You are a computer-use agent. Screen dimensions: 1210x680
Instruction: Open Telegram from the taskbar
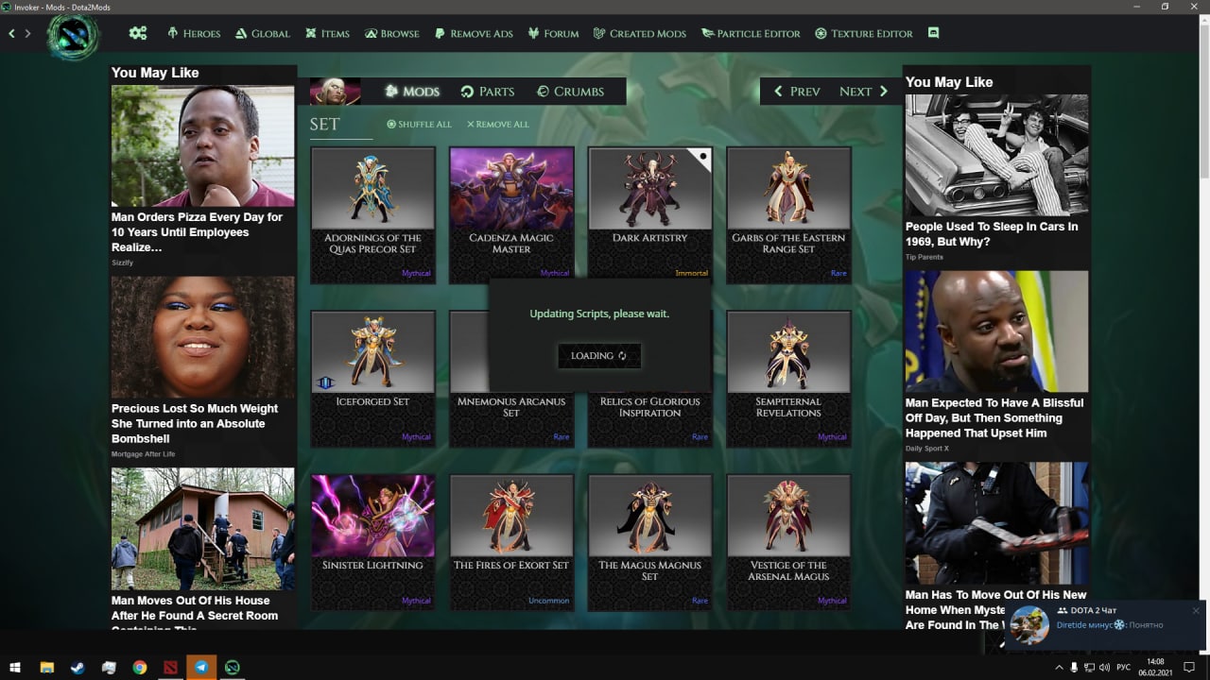201,667
